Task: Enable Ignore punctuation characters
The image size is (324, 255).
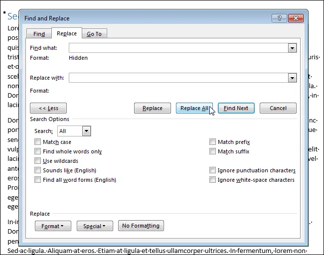Action: click(212, 170)
